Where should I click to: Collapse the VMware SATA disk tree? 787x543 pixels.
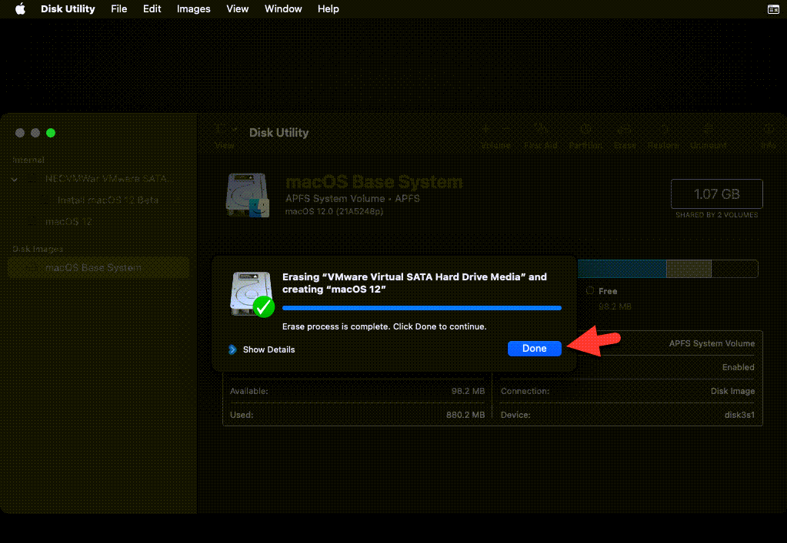(14, 178)
